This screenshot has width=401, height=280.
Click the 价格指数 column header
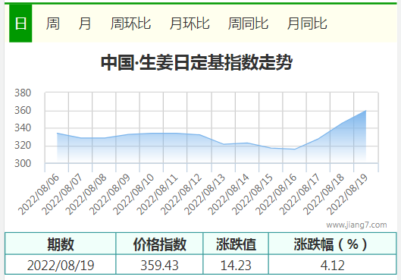(159, 244)
